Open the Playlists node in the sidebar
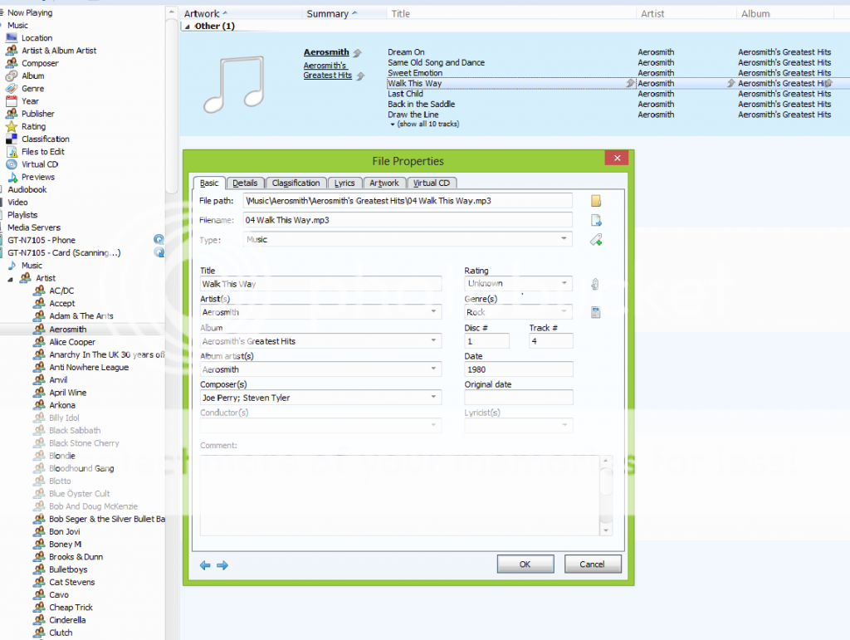The width and height of the screenshot is (850, 640). [x=22, y=215]
